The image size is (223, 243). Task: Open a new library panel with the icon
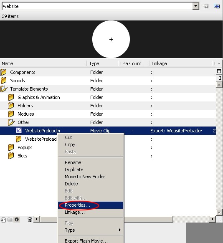[217, 6]
